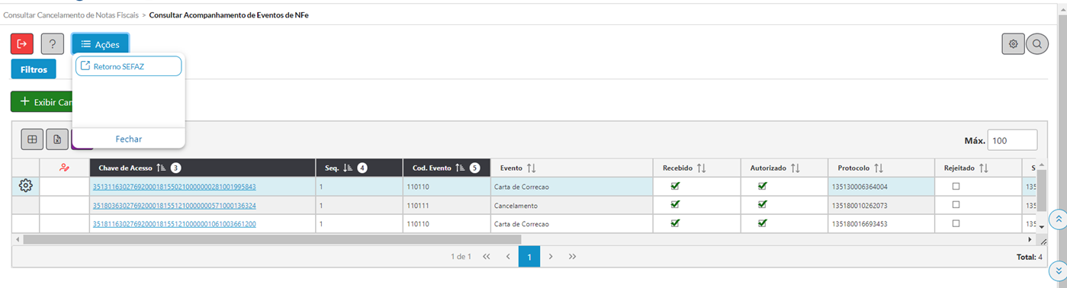Click the magnifier search icon at top right

tap(1037, 44)
